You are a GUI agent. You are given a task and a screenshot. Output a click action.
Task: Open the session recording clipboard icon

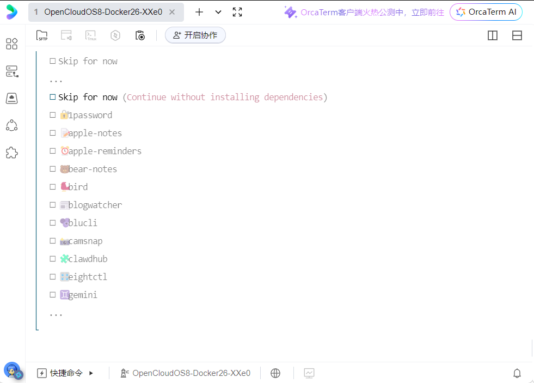click(x=140, y=35)
